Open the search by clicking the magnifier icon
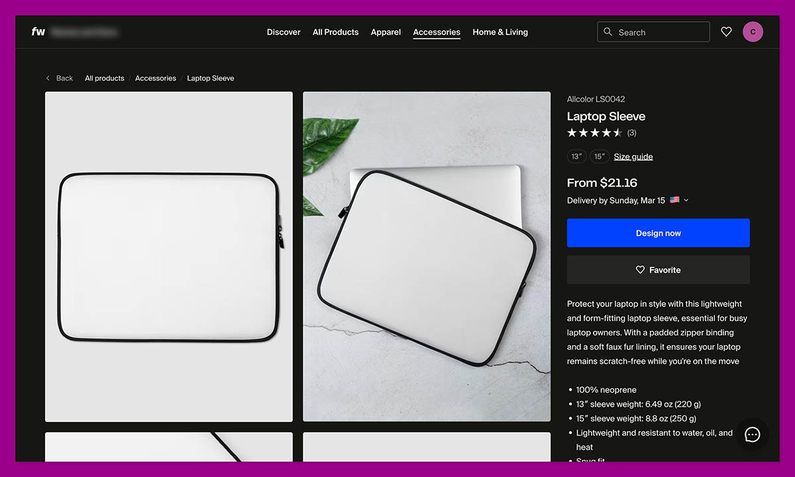 click(608, 31)
